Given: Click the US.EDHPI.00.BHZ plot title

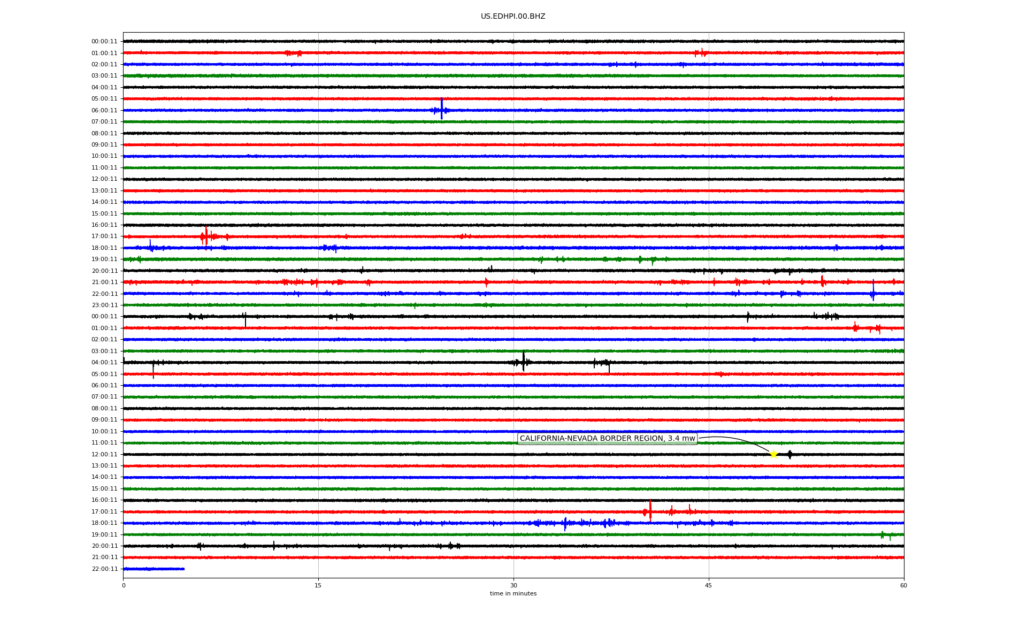Looking at the screenshot, I should pos(513,17).
